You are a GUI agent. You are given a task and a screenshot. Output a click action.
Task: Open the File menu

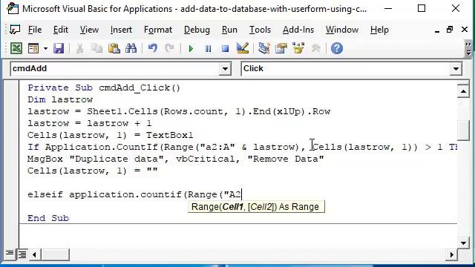35,30
